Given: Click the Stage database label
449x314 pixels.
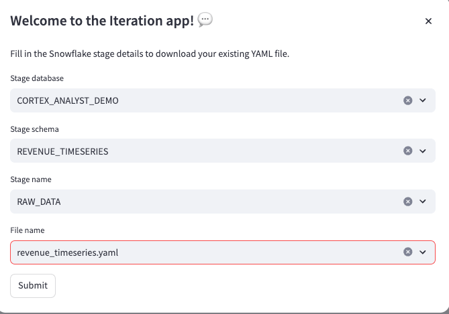Looking at the screenshot, I should tap(37, 78).
